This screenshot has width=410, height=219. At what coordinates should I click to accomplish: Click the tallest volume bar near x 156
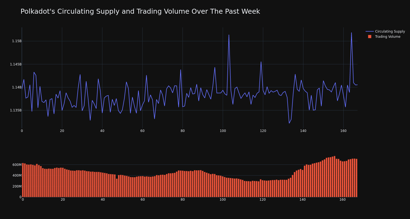coord(335,177)
